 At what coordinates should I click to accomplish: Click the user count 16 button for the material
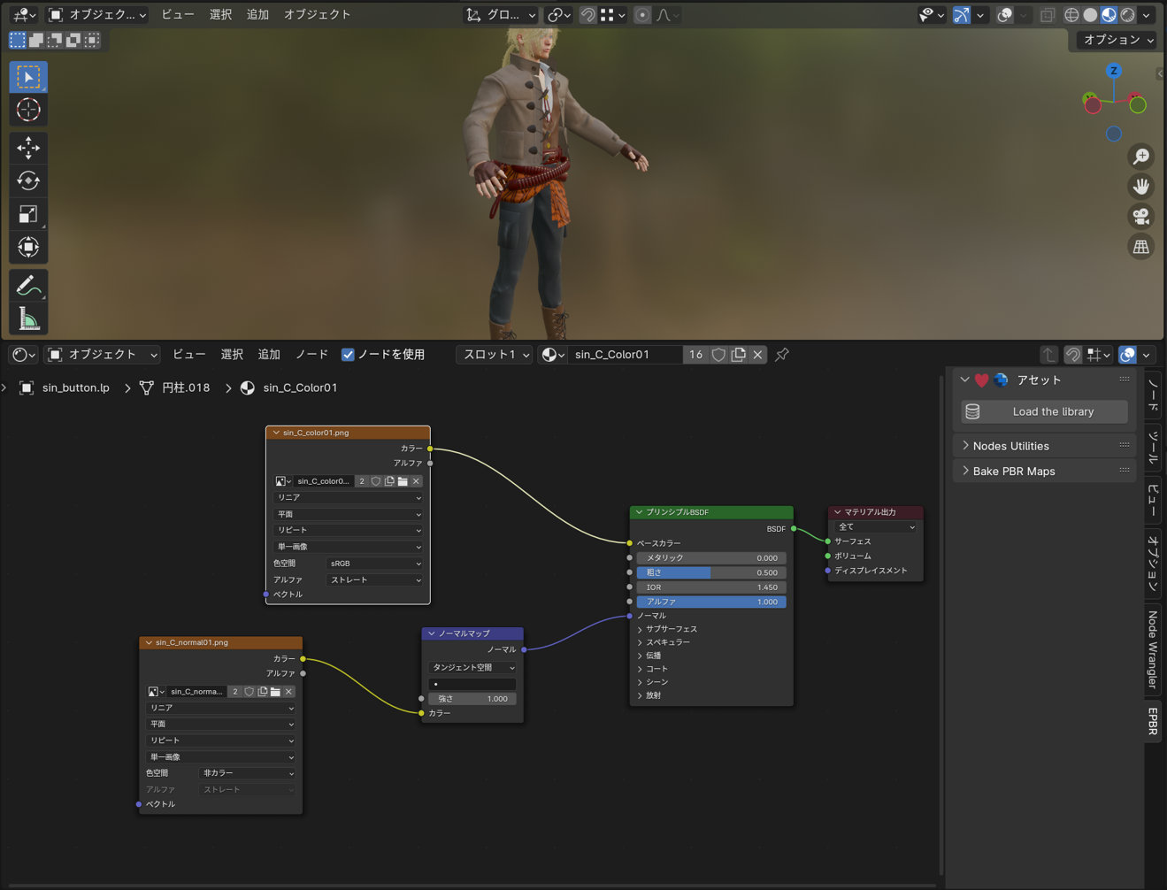696,355
